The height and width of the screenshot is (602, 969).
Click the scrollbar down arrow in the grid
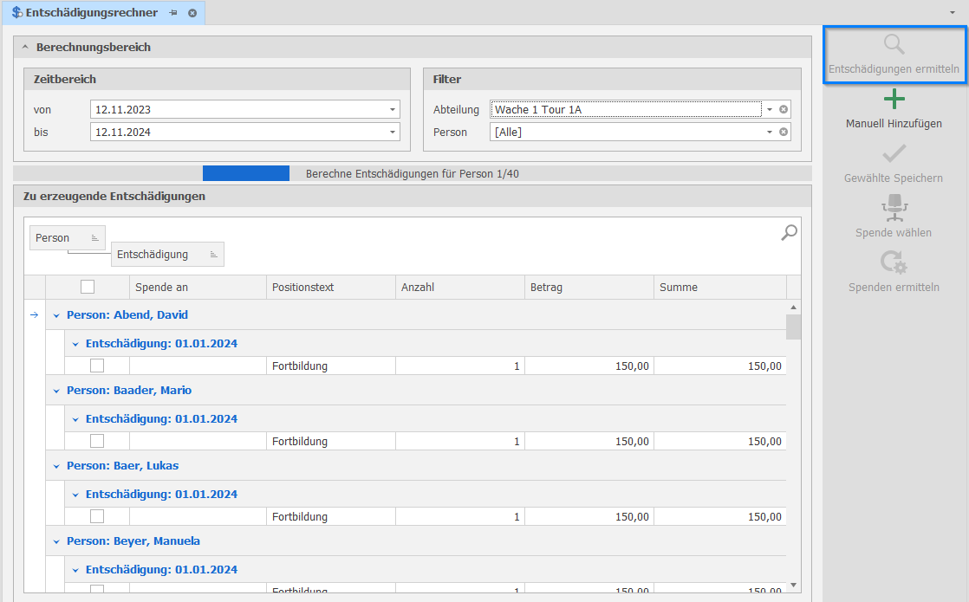click(x=793, y=586)
